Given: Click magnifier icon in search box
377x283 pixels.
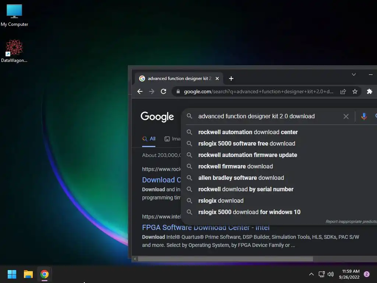Looking at the screenshot, I should [190, 116].
